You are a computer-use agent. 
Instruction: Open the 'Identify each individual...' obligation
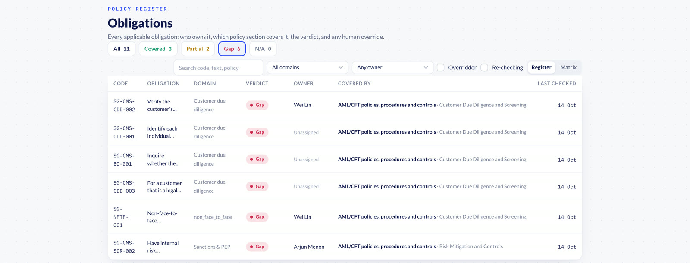pyautogui.click(x=163, y=132)
